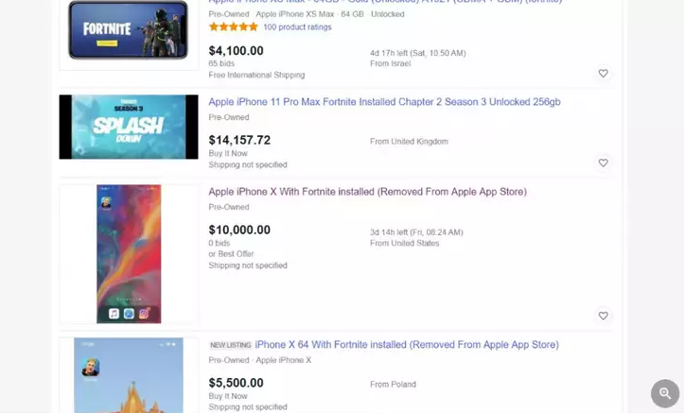Open the Fortnite phone thumbnail image

(128, 30)
